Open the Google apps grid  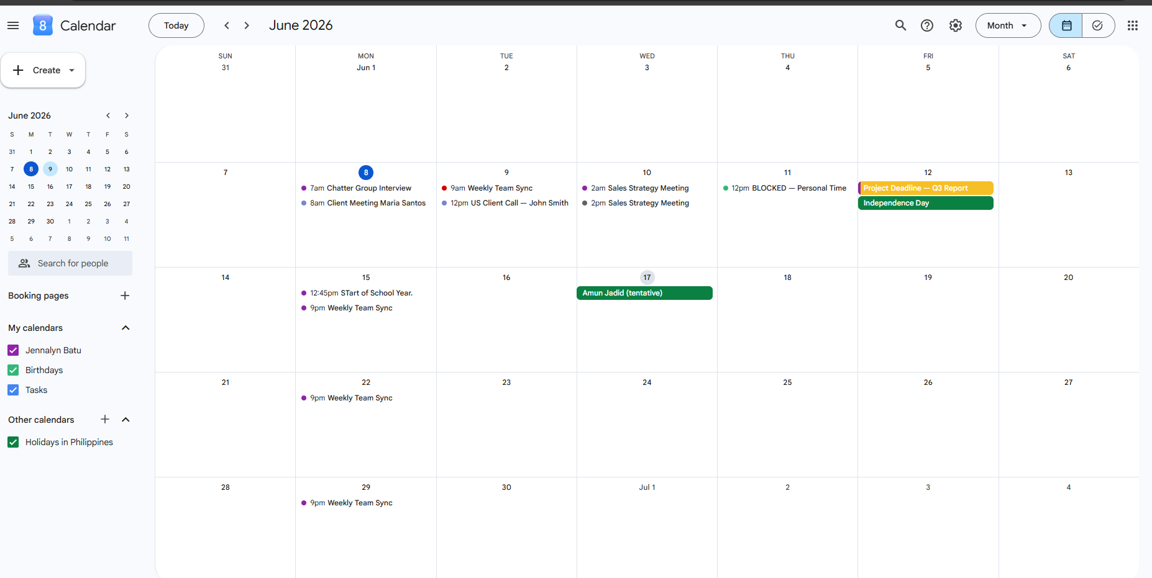[1133, 25]
